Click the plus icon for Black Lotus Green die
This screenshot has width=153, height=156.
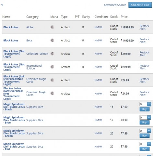click(x=149, y=131)
